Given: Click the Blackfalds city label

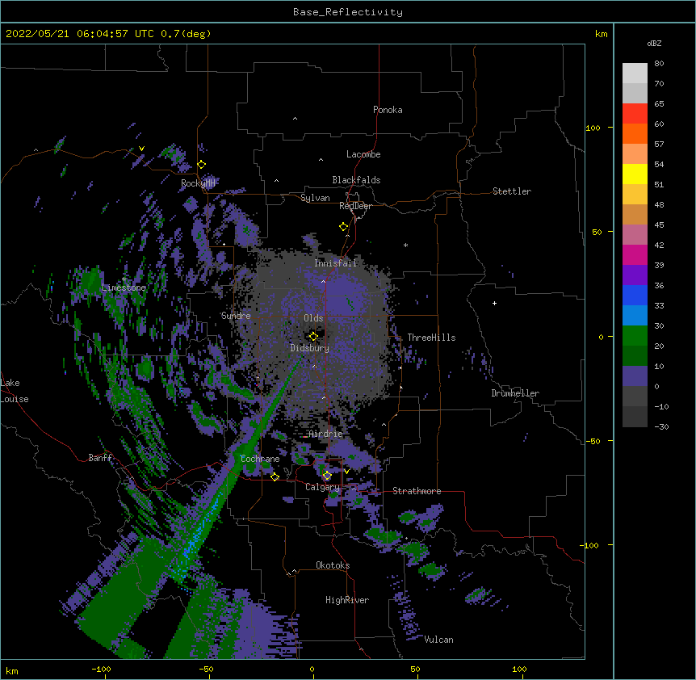Looking at the screenshot, I should [x=356, y=180].
